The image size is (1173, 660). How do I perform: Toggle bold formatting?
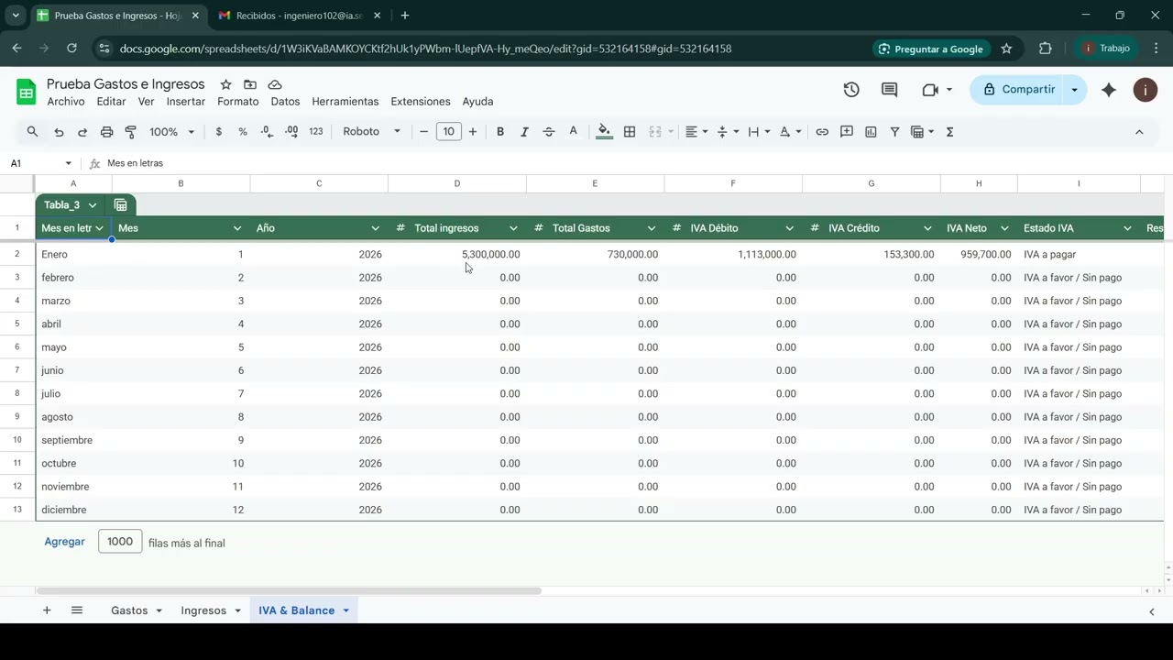tap(500, 132)
